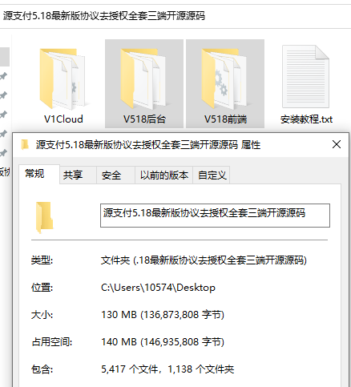Click small folder icon in properties title bar
This screenshot has width=351, height=387.
[25, 145]
